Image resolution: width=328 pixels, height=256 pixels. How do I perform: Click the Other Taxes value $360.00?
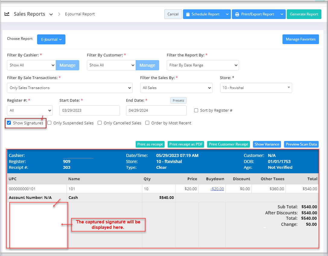[277, 189]
